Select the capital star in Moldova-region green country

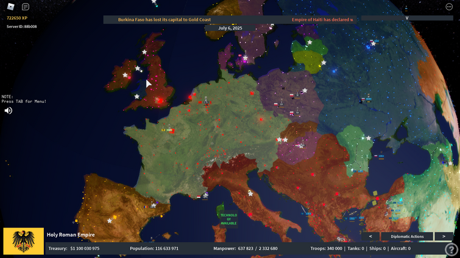369,138
